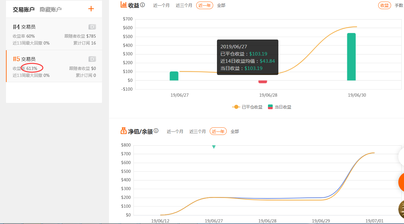Click the info icon next to 净值/余额
The width and height of the screenshot is (404, 224).
point(156,131)
